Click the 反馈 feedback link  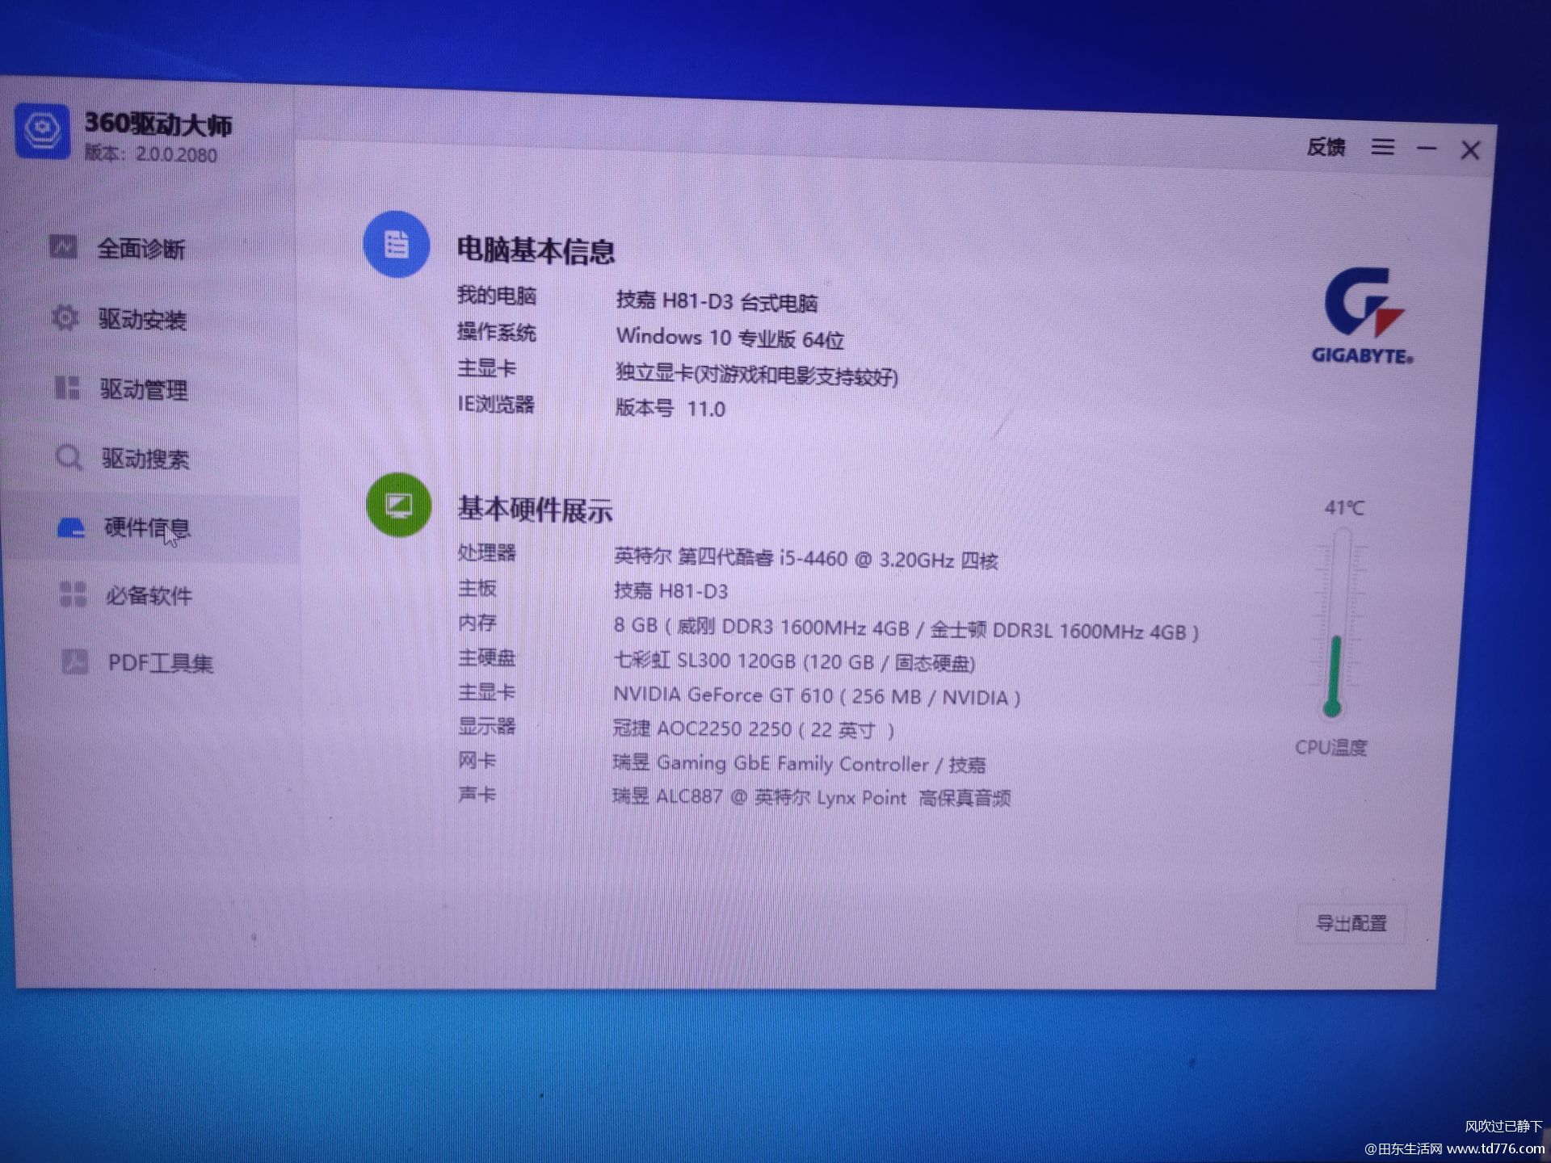click(x=1326, y=147)
